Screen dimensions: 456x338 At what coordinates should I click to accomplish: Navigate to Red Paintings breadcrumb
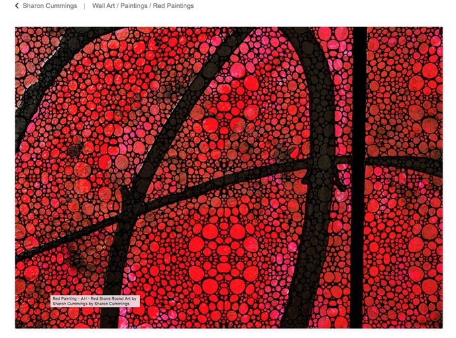coord(173,6)
